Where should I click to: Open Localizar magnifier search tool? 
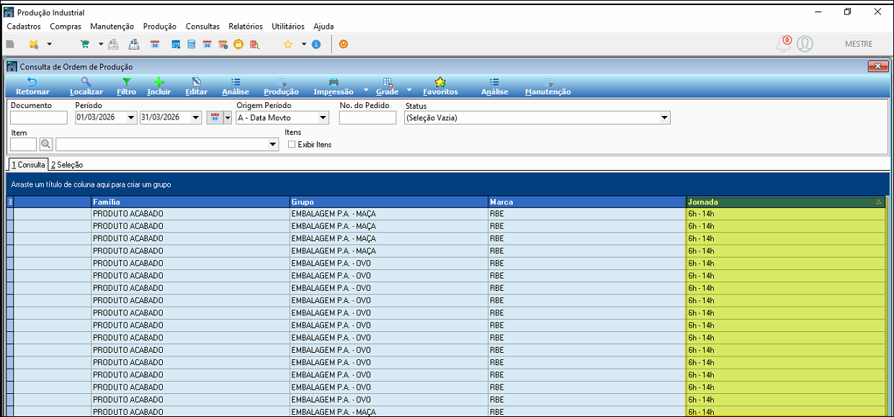pos(86,86)
